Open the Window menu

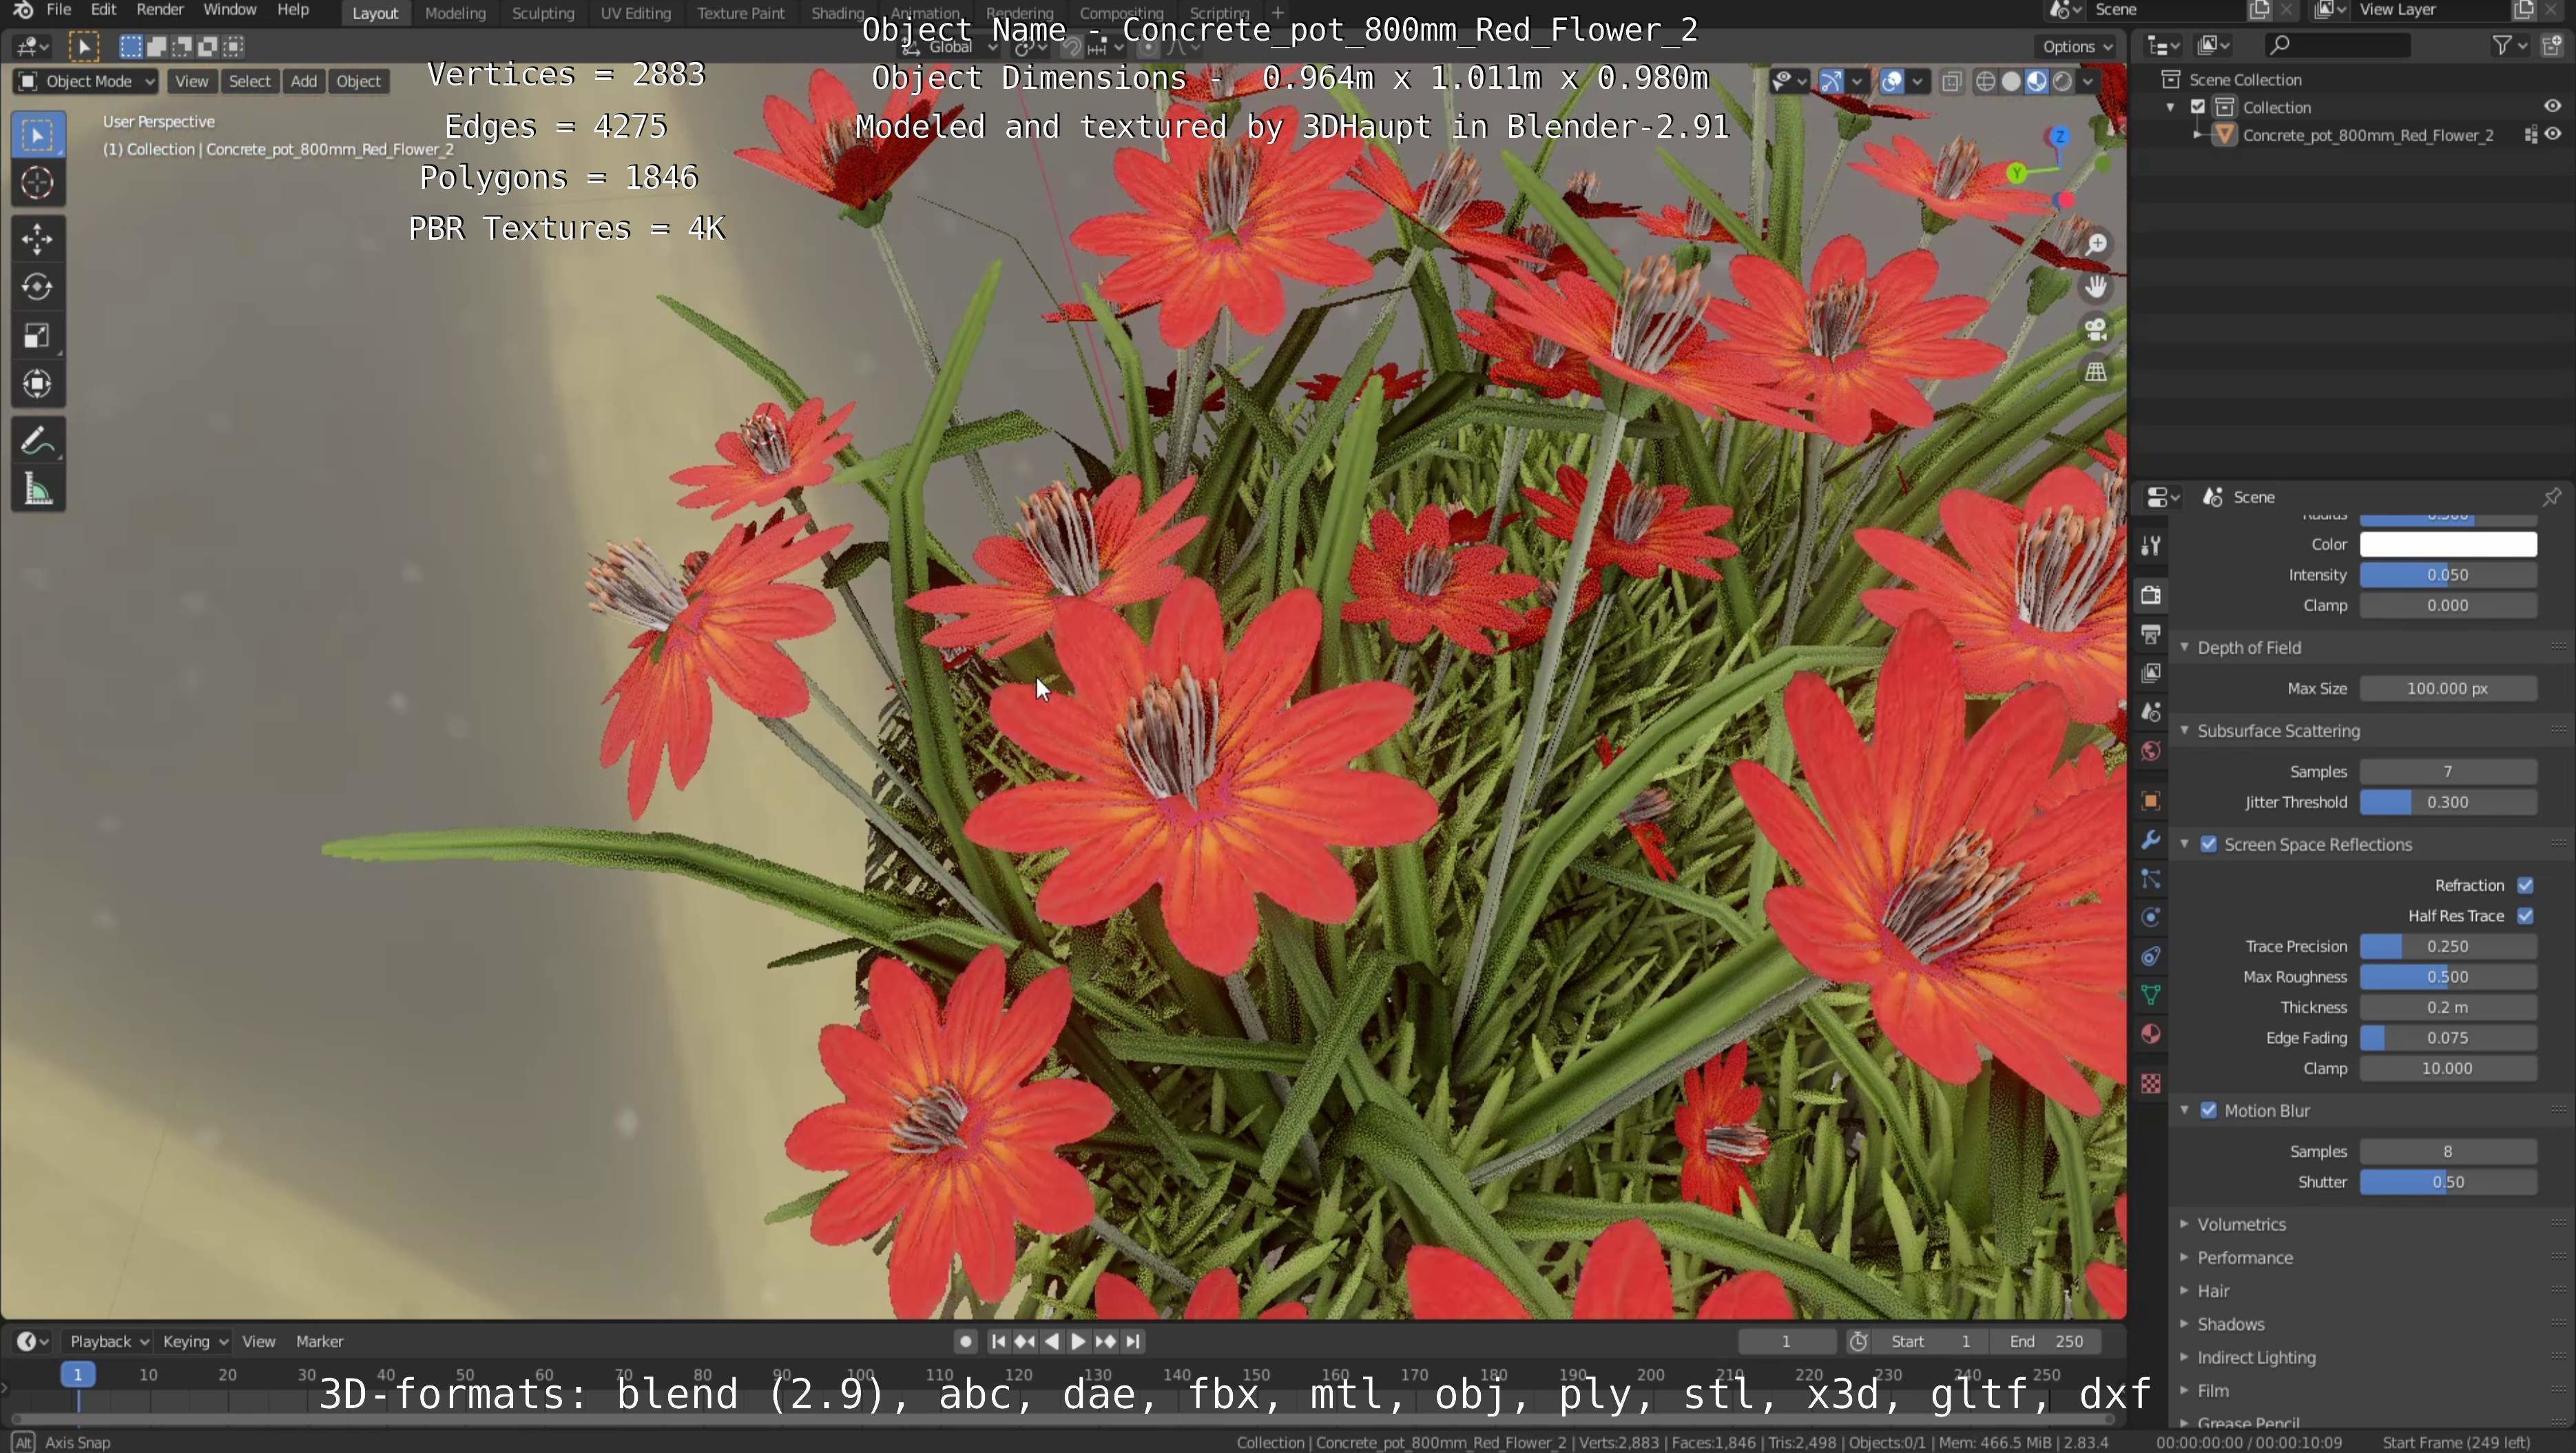pyautogui.click(x=229, y=10)
